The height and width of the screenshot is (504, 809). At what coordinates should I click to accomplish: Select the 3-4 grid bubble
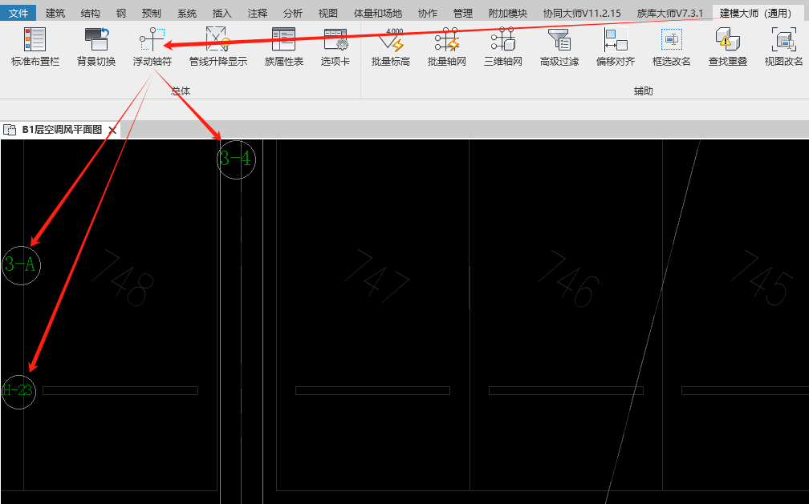236,159
